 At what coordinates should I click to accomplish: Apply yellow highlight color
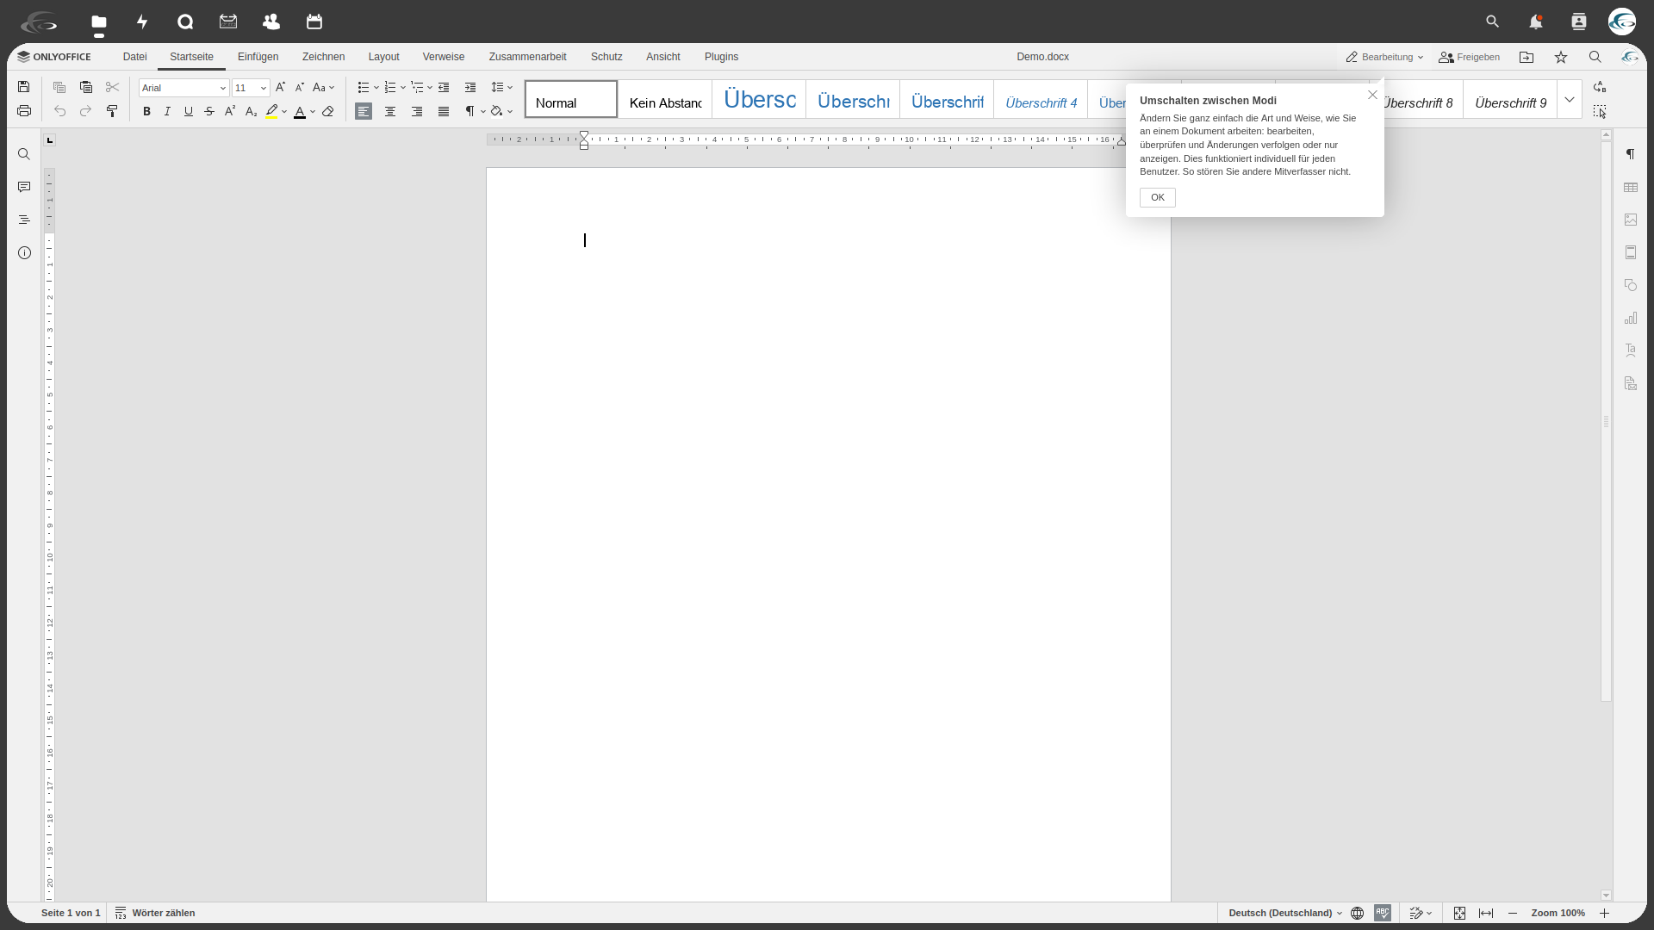272,111
